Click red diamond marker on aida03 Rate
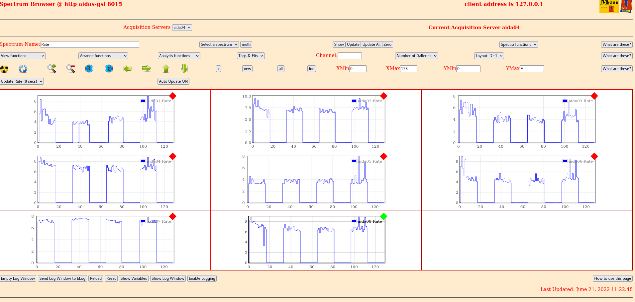 click(x=594, y=96)
